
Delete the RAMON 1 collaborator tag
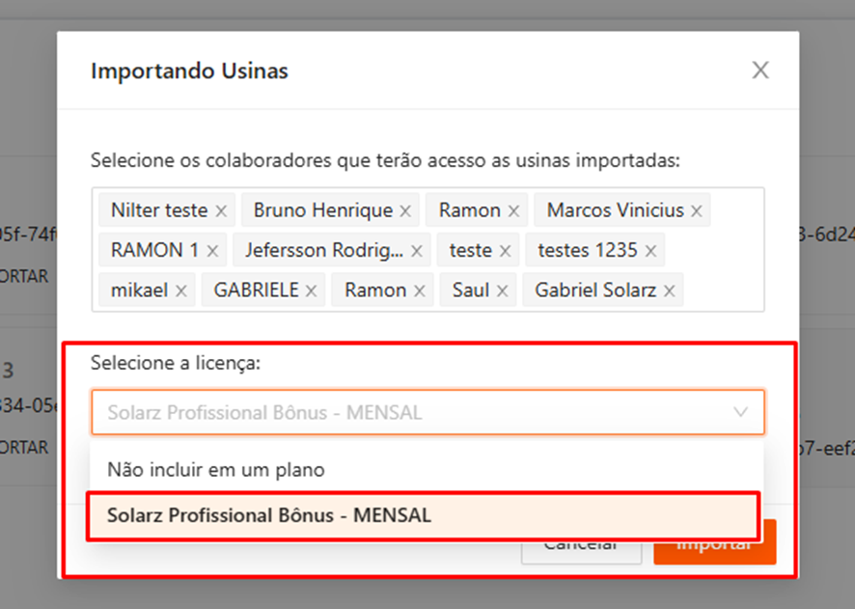point(212,251)
